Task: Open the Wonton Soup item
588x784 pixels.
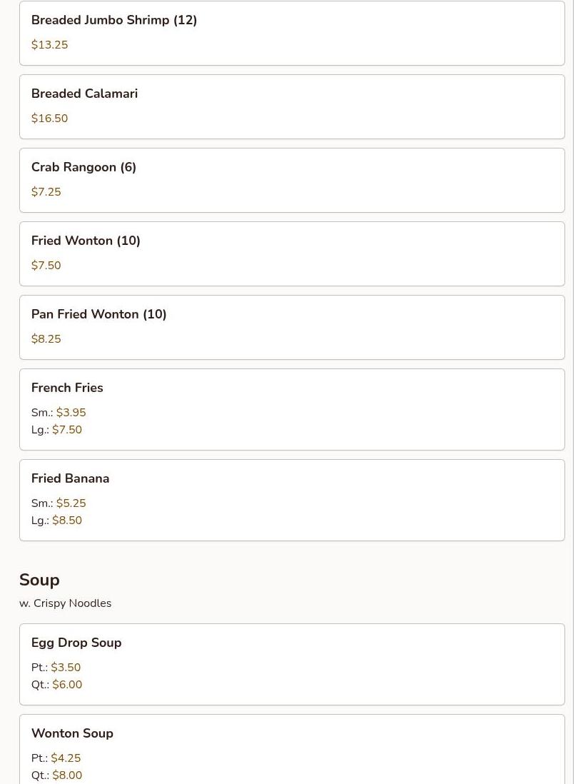Action: [292, 750]
